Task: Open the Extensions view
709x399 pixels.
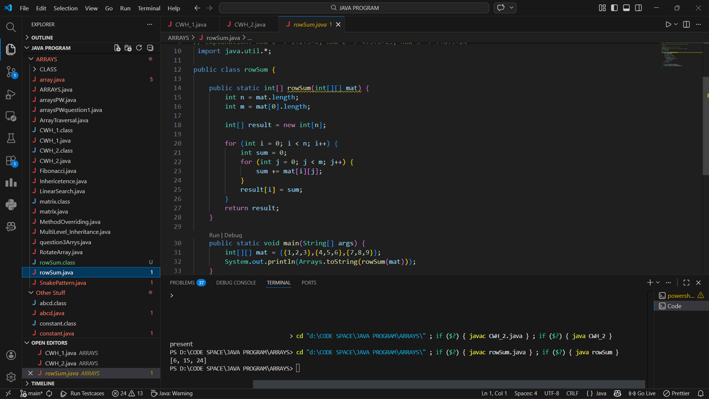Action: [11, 160]
